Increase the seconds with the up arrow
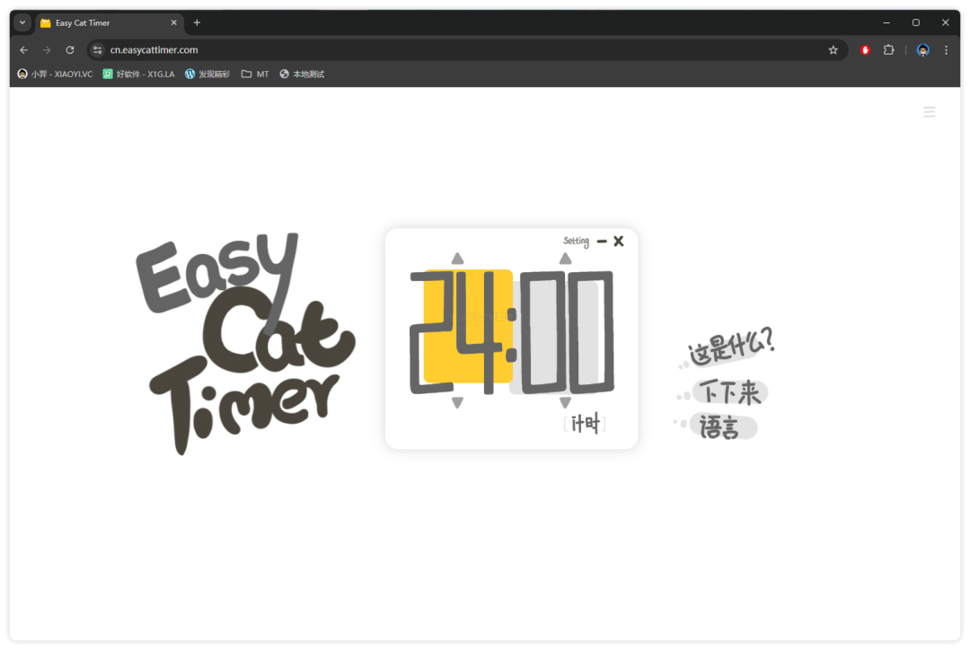 [566, 258]
